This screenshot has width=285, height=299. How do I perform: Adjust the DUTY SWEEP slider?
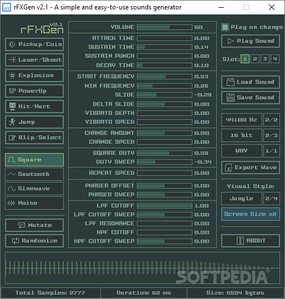coord(165,162)
